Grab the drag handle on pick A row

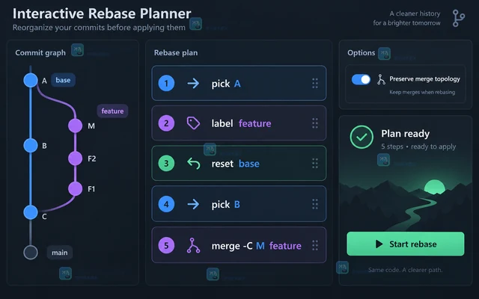pos(315,83)
